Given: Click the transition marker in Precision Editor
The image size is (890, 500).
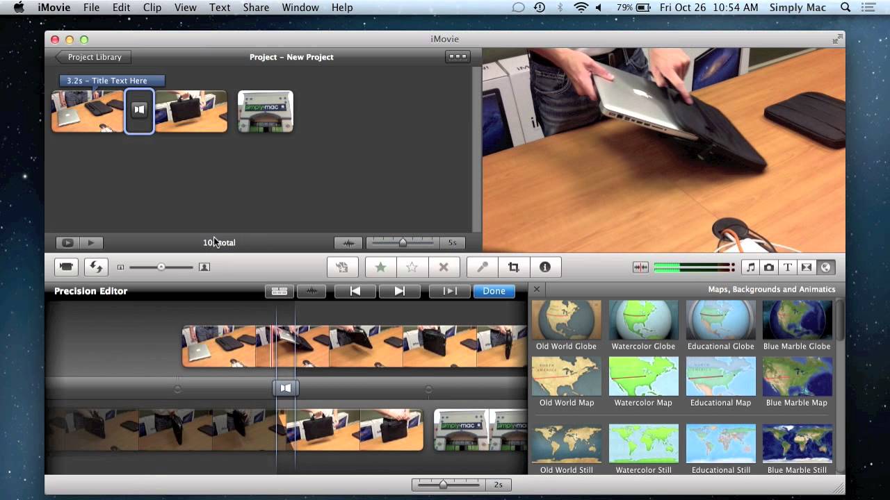Looking at the screenshot, I should (286, 388).
